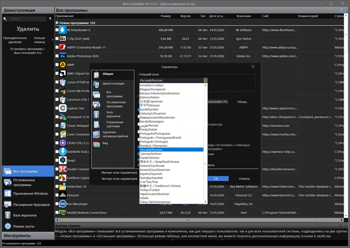Choose Polski/Polish from the language list
350x248 pixels.
(171, 130)
